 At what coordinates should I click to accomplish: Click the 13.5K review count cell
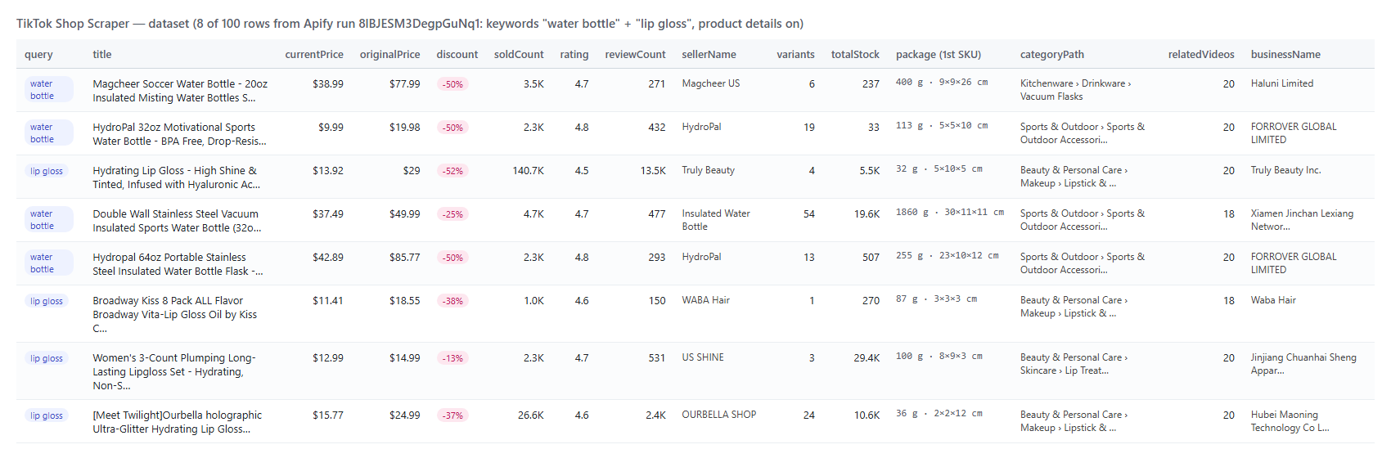pyautogui.click(x=653, y=171)
